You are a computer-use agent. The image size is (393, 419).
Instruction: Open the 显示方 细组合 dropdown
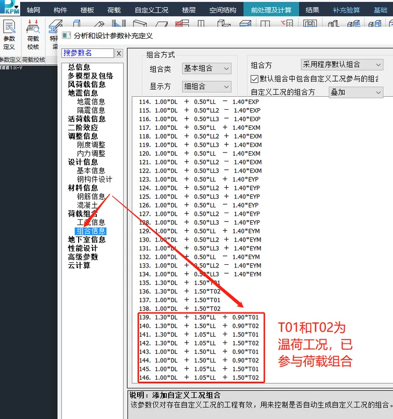(206, 86)
